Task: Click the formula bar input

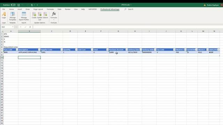Action: click(128, 27)
